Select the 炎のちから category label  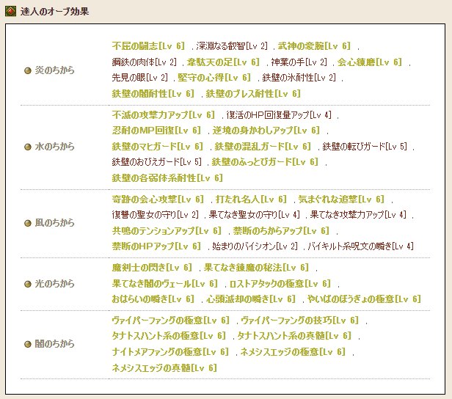pos(55,70)
